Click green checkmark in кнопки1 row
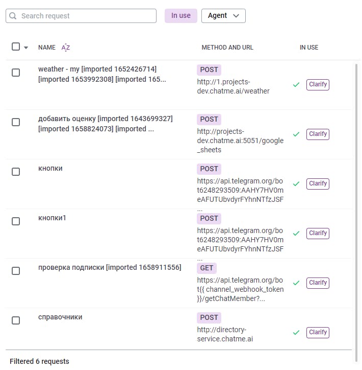 296,234
